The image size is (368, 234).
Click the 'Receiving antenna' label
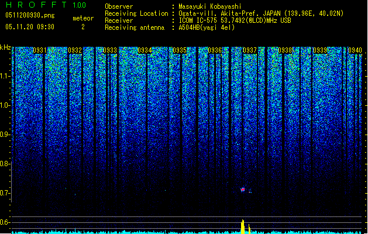(135, 27)
